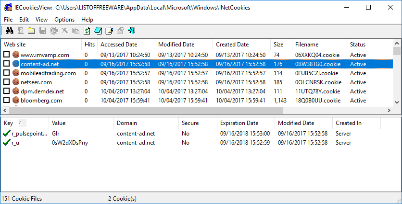Click horizontal scrollbar right arrow
Image resolution: width=402 pixels, height=204 pixels.
(x=389, y=110)
